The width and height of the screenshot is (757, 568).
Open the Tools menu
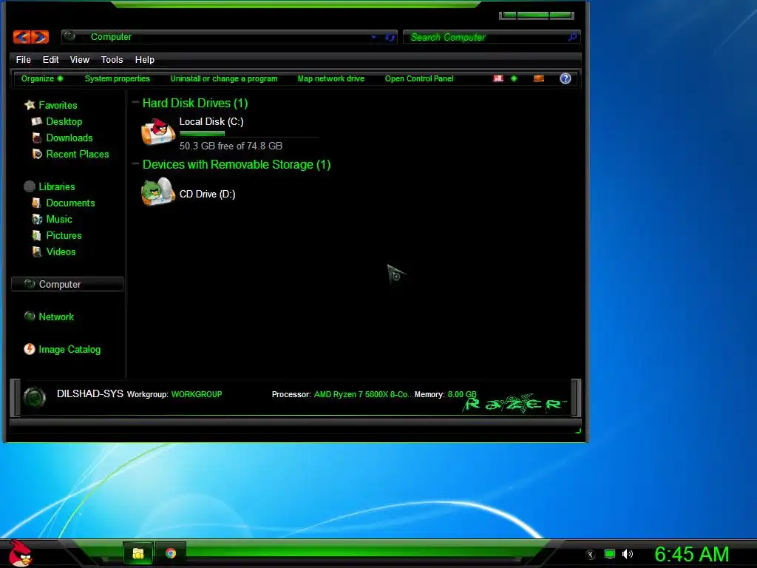coord(112,59)
